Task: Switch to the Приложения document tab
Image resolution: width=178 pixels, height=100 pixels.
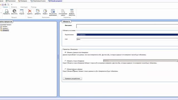Action: coord(11,1)
